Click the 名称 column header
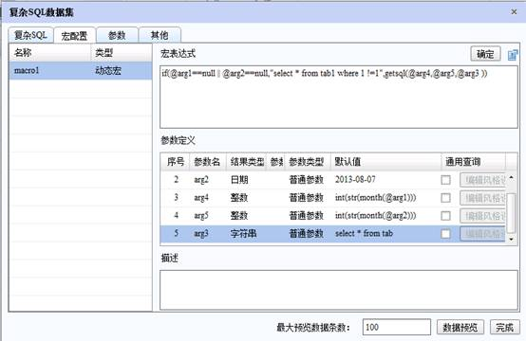 click(x=50, y=52)
